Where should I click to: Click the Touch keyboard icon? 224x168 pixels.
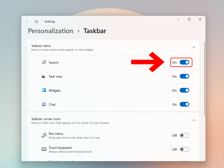click(44, 149)
